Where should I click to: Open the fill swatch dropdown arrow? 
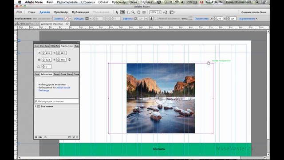pyautogui.click(x=70, y=19)
